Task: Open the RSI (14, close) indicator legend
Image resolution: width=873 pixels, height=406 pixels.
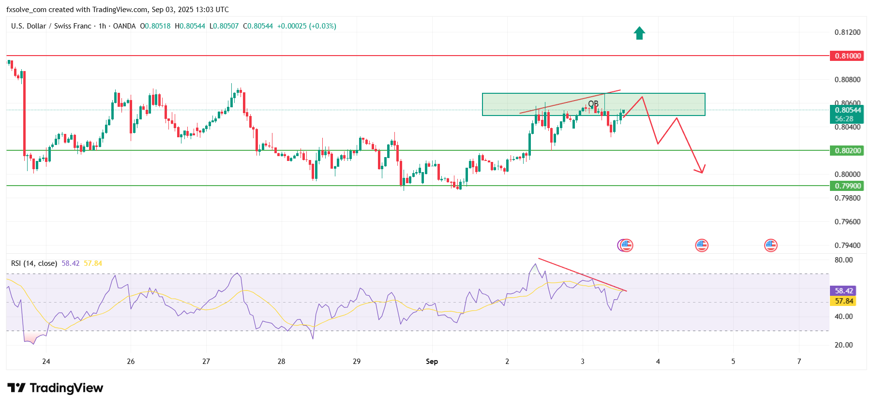Action: point(34,263)
